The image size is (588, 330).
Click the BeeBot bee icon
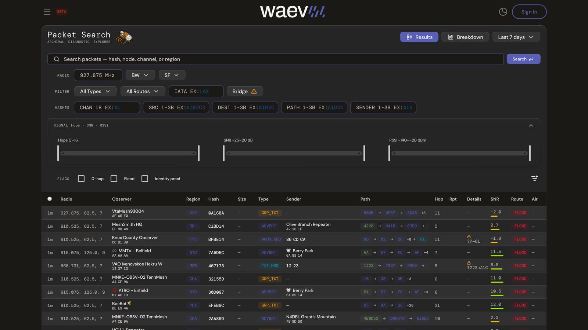[129, 303]
